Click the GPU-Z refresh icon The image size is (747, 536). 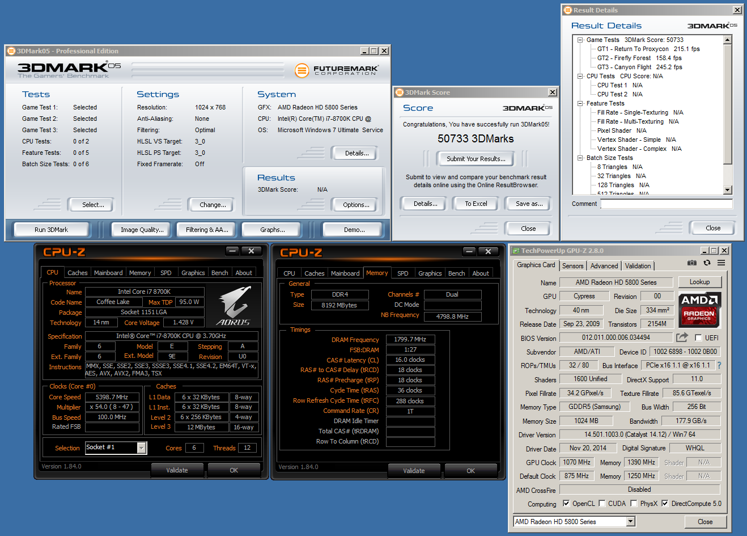pyautogui.click(x=707, y=263)
